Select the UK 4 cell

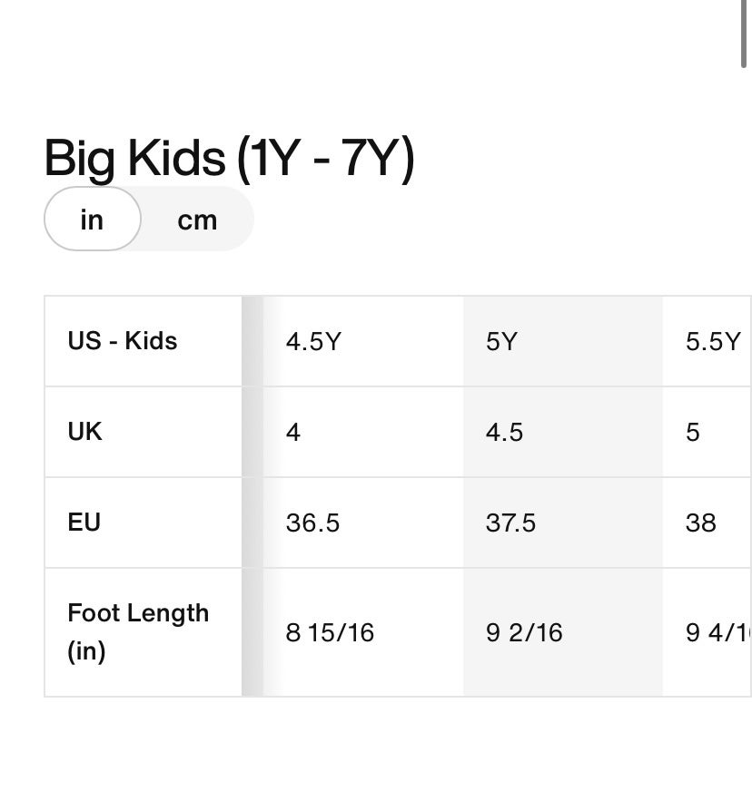[x=363, y=432]
